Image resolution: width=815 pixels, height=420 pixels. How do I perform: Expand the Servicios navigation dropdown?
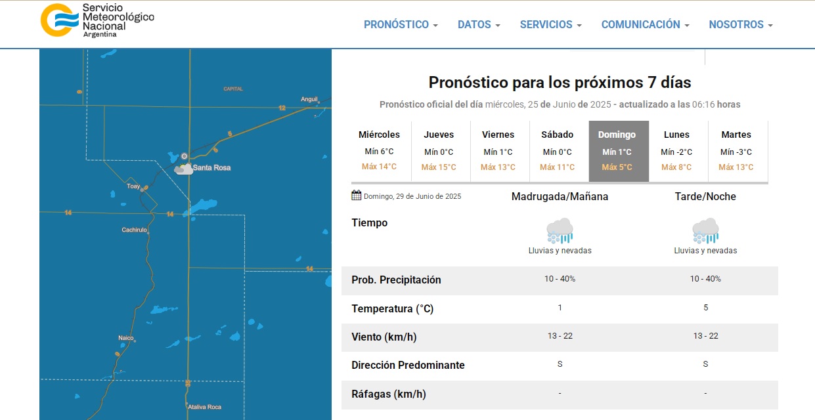(550, 25)
